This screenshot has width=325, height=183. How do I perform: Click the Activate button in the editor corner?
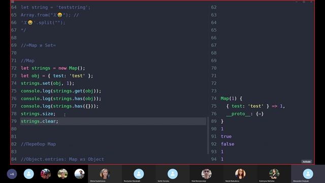[307, 162]
